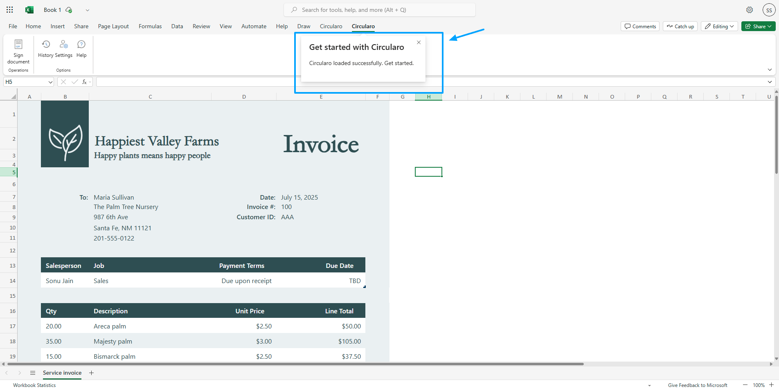This screenshot has height=389, width=779.
Task: Close the Get started with Circularo popup
Action: pos(419,43)
